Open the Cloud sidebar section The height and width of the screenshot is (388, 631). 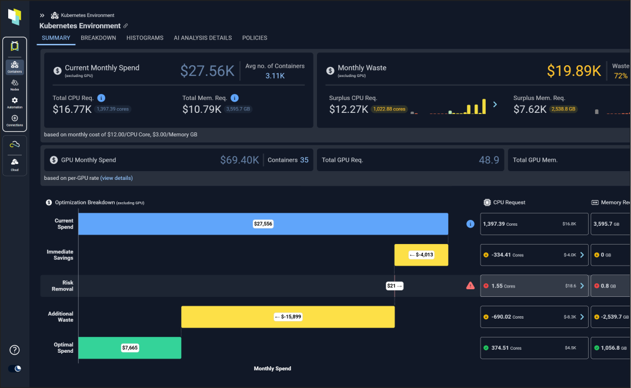click(x=15, y=164)
